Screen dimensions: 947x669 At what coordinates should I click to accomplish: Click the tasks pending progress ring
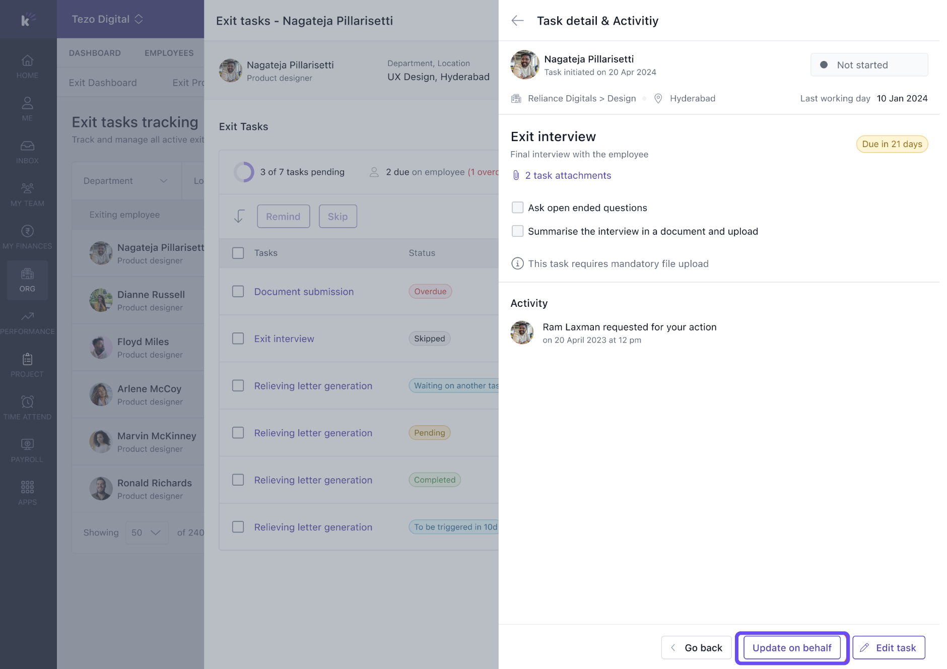tap(244, 172)
